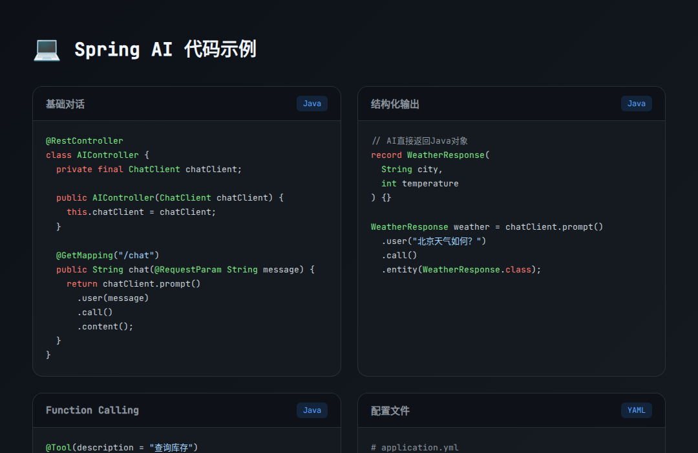Viewport: 698px width, 453px height.
Task: Click the '.entity(WeatherResponse.class);' line
Action: (x=461, y=270)
